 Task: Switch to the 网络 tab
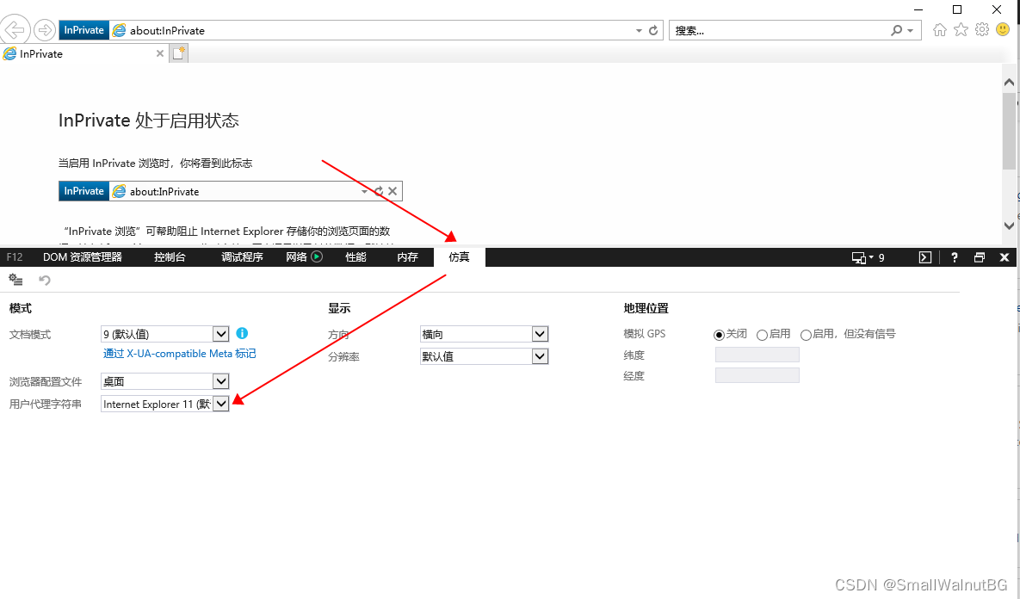tap(297, 257)
